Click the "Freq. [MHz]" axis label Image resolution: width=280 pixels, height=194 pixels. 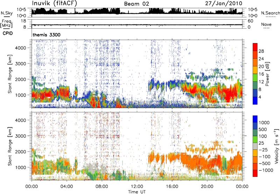point(6,23)
